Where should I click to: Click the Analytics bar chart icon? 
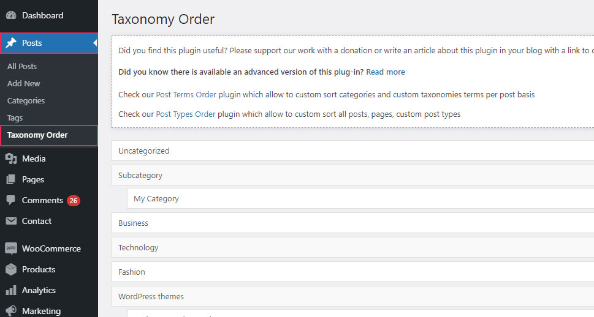(x=11, y=290)
